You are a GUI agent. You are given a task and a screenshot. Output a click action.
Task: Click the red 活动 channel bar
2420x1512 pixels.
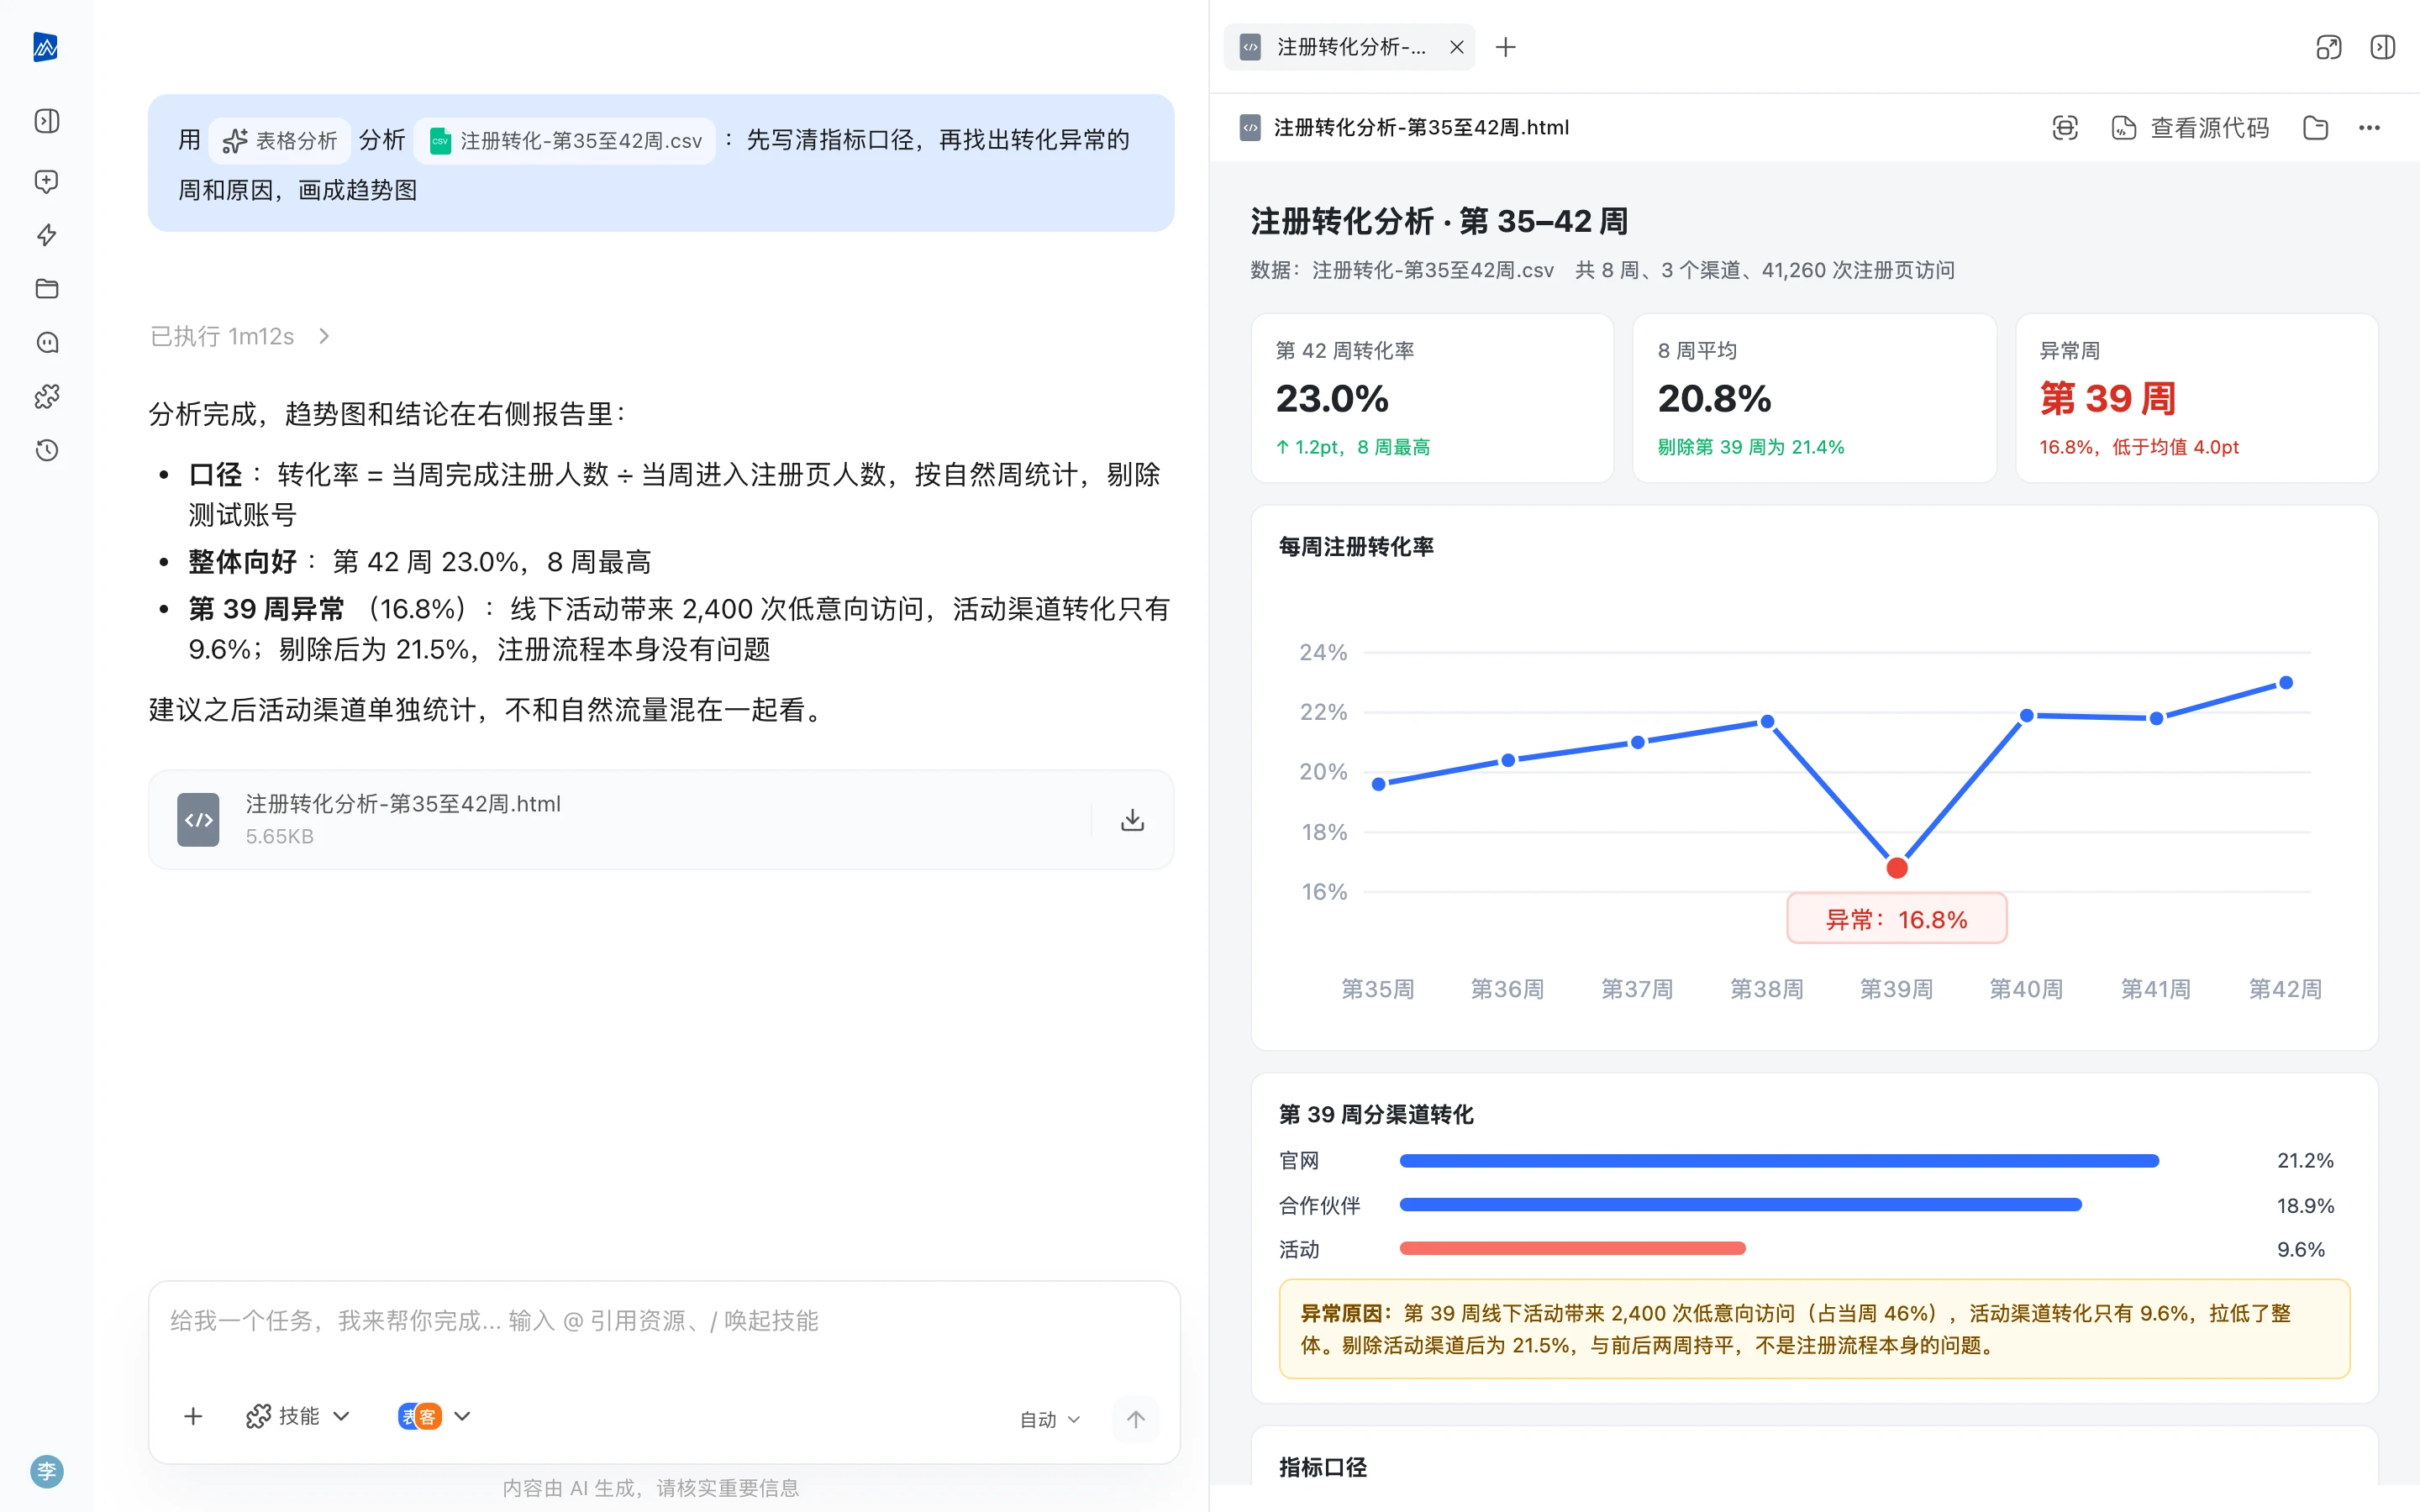[x=1572, y=1249]
